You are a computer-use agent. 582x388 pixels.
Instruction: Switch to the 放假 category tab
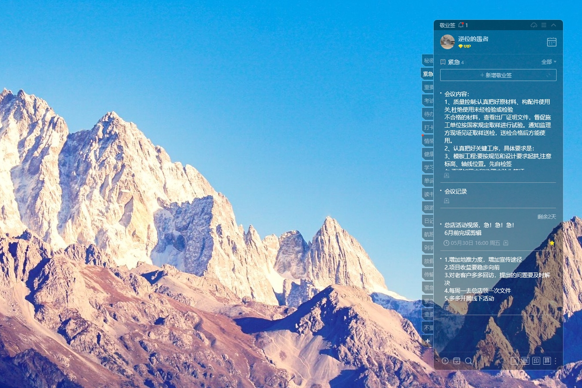[x=428, y=261]
